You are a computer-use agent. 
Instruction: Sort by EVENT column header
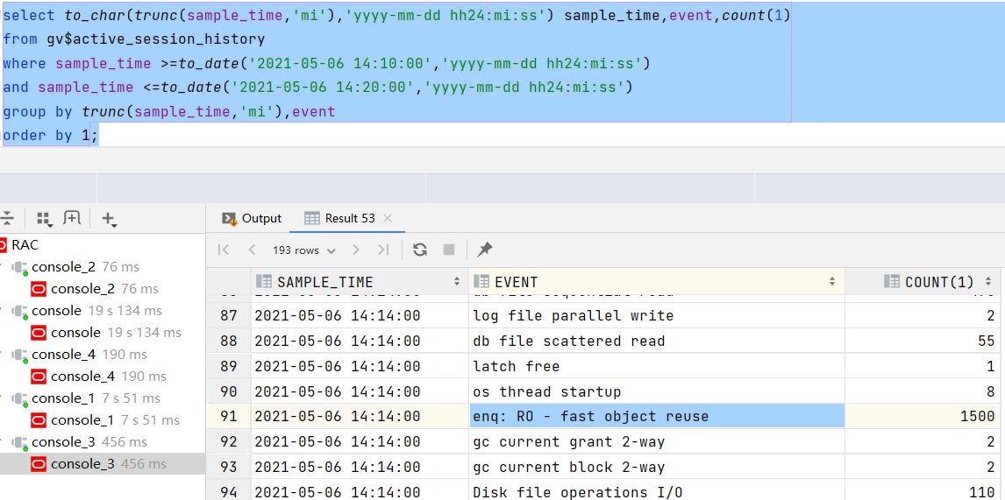[656, 282]
